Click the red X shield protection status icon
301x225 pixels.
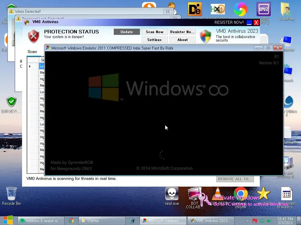(34, 36)
